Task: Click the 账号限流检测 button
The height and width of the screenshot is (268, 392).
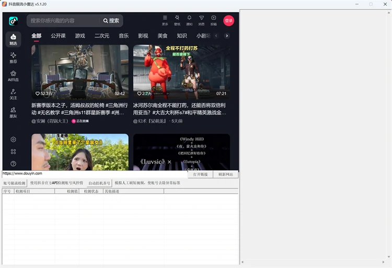Action: pyautogui.click(x=15, y=183)
